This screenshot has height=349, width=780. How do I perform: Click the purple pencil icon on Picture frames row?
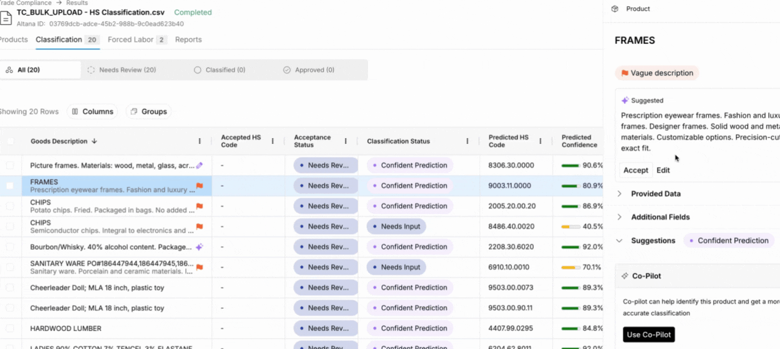[199, 165]
